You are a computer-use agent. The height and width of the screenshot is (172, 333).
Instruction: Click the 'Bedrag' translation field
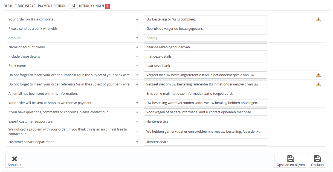tap(205, 38)
